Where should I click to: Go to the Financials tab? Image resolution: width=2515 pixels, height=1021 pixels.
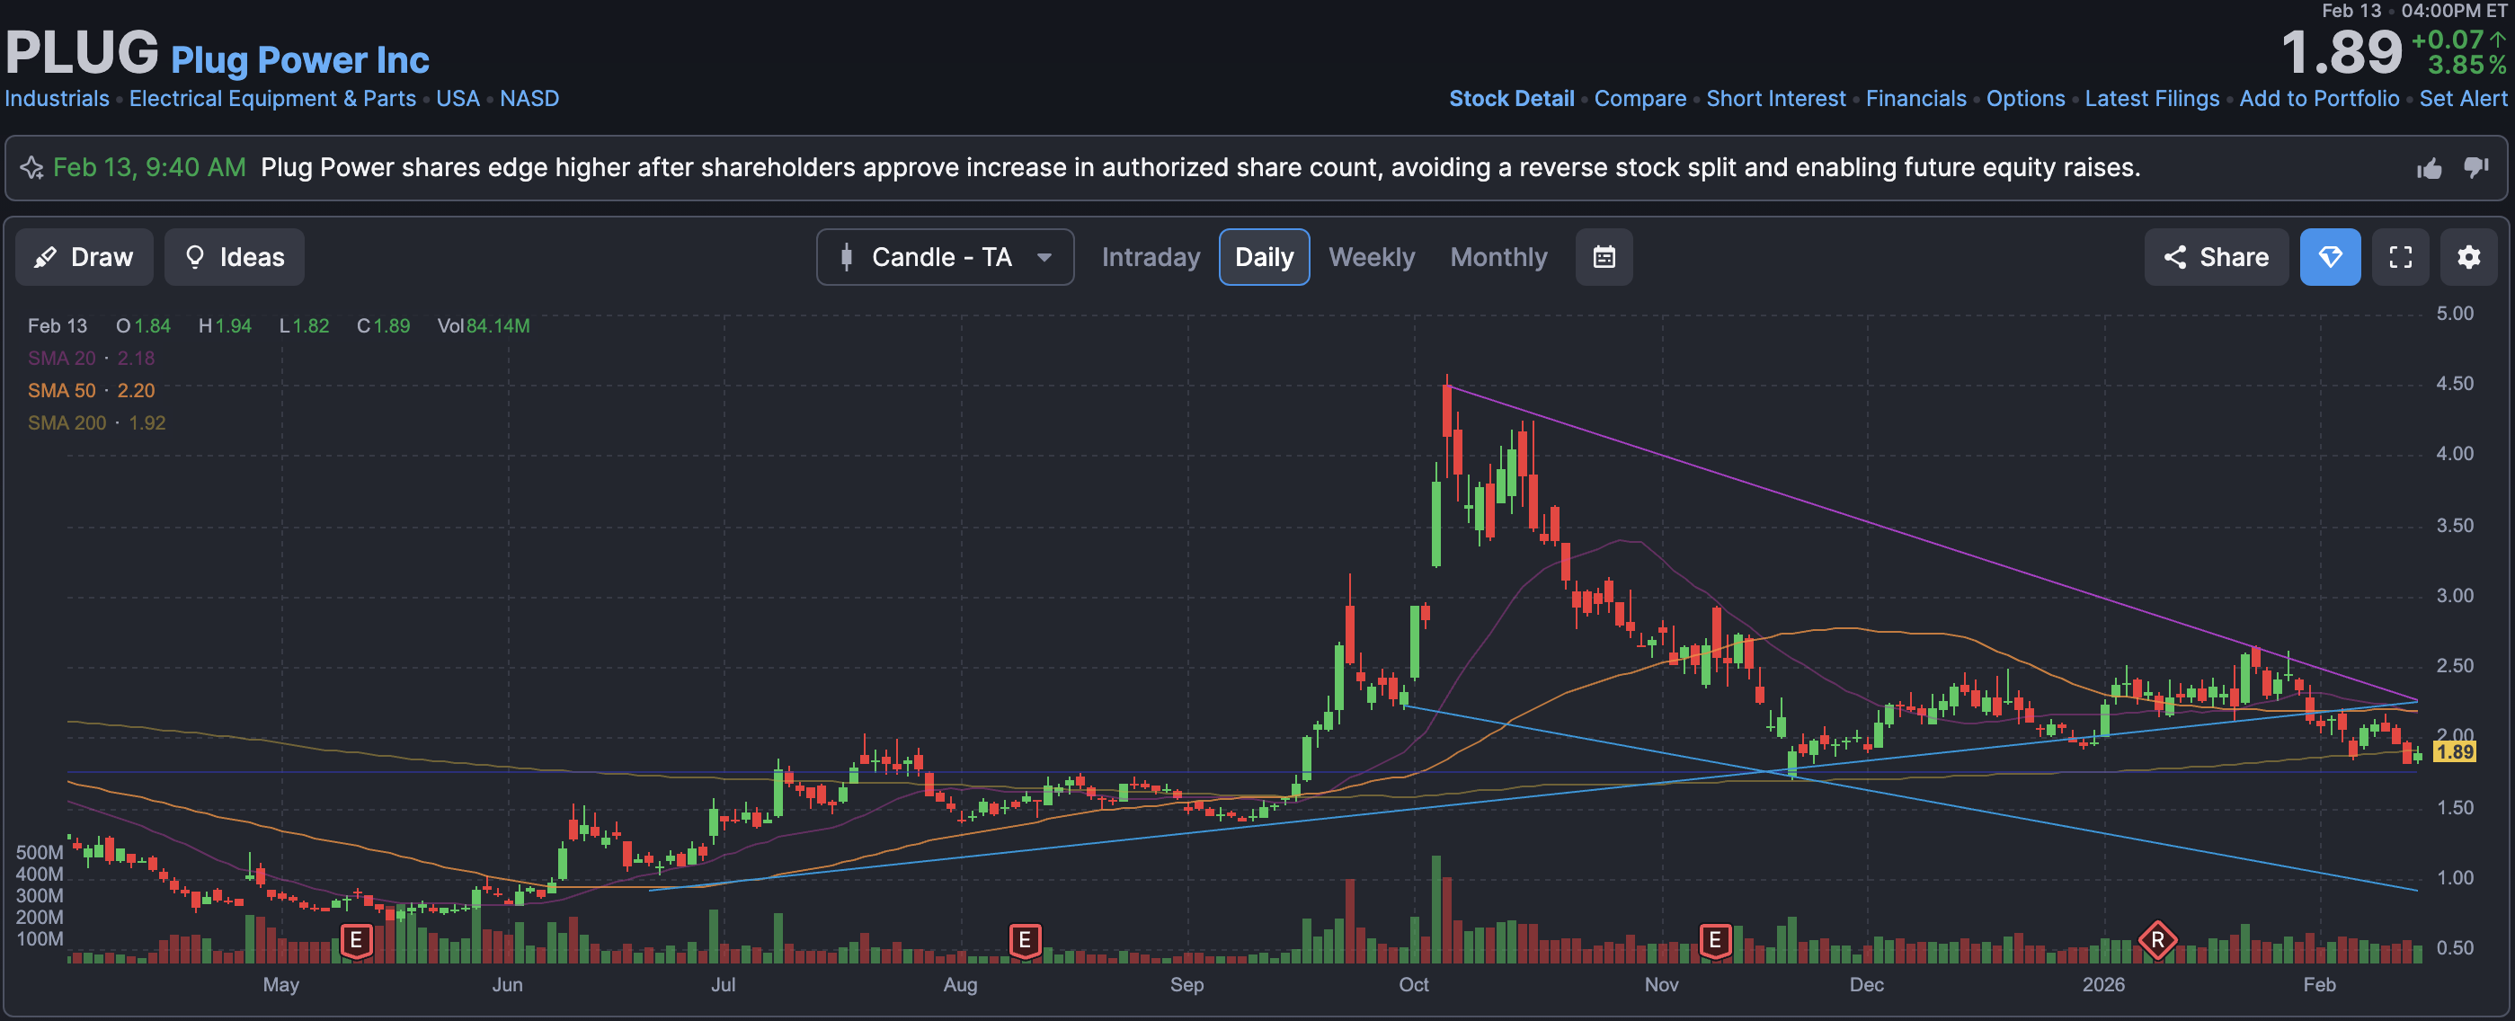pyautogui.click(x=1915, y=99)
